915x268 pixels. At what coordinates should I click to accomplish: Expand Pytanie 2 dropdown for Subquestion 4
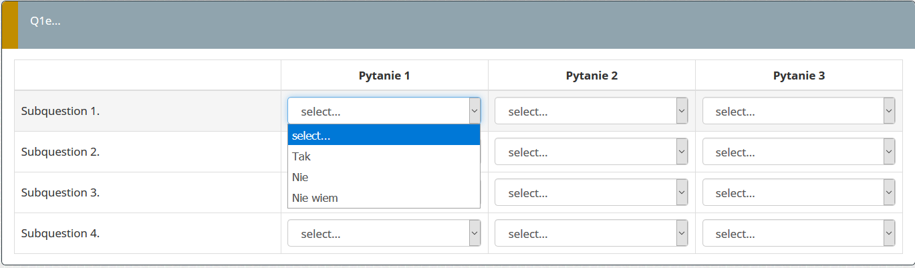point(591,233)
